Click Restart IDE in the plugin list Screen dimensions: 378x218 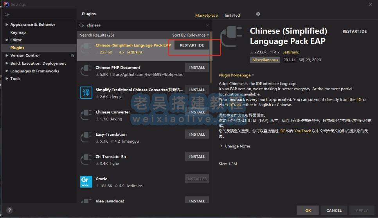tap(192, 45)
